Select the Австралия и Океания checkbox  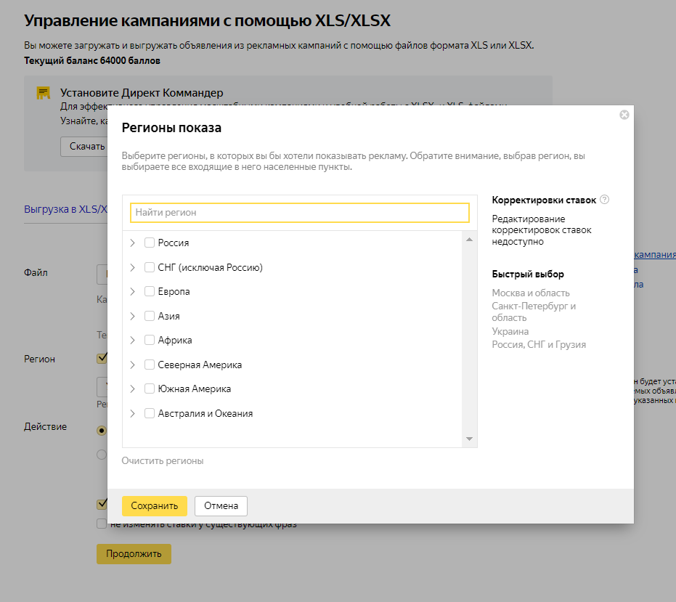(x=150, y=414)
